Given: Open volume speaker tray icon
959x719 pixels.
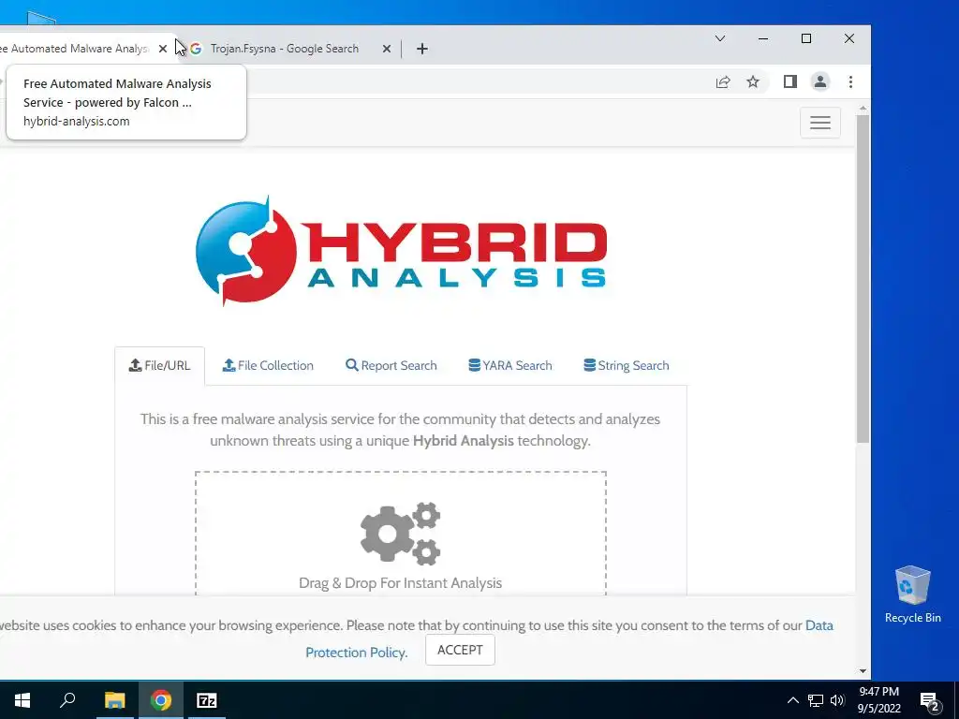Looking at the screenshot, I should (x=837, y=700).
